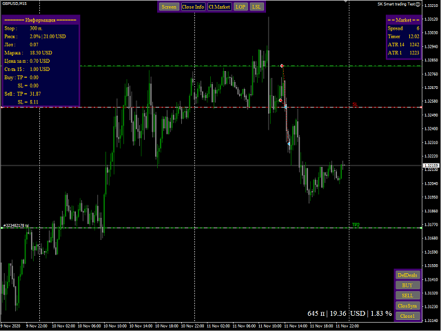Click the Ст-ть 1$ value 1.00 USD
This screenshot has height=331, width=441.
[40, 69]
